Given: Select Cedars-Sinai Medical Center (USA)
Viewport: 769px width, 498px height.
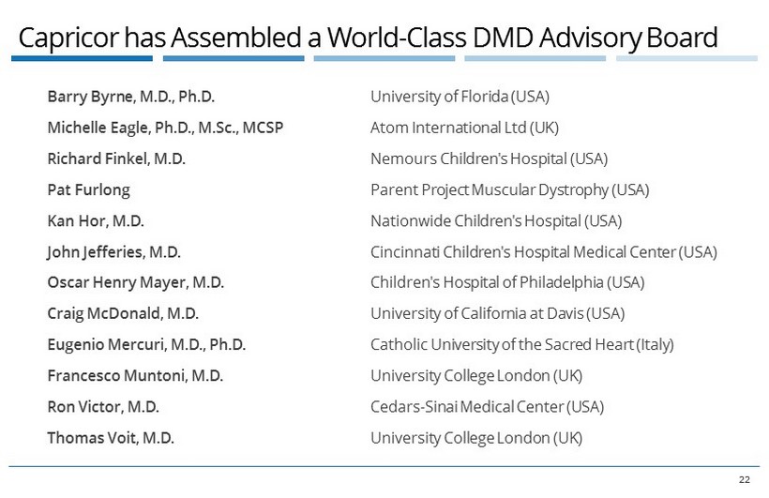Looking at the screenshot, I should (487, 407).
